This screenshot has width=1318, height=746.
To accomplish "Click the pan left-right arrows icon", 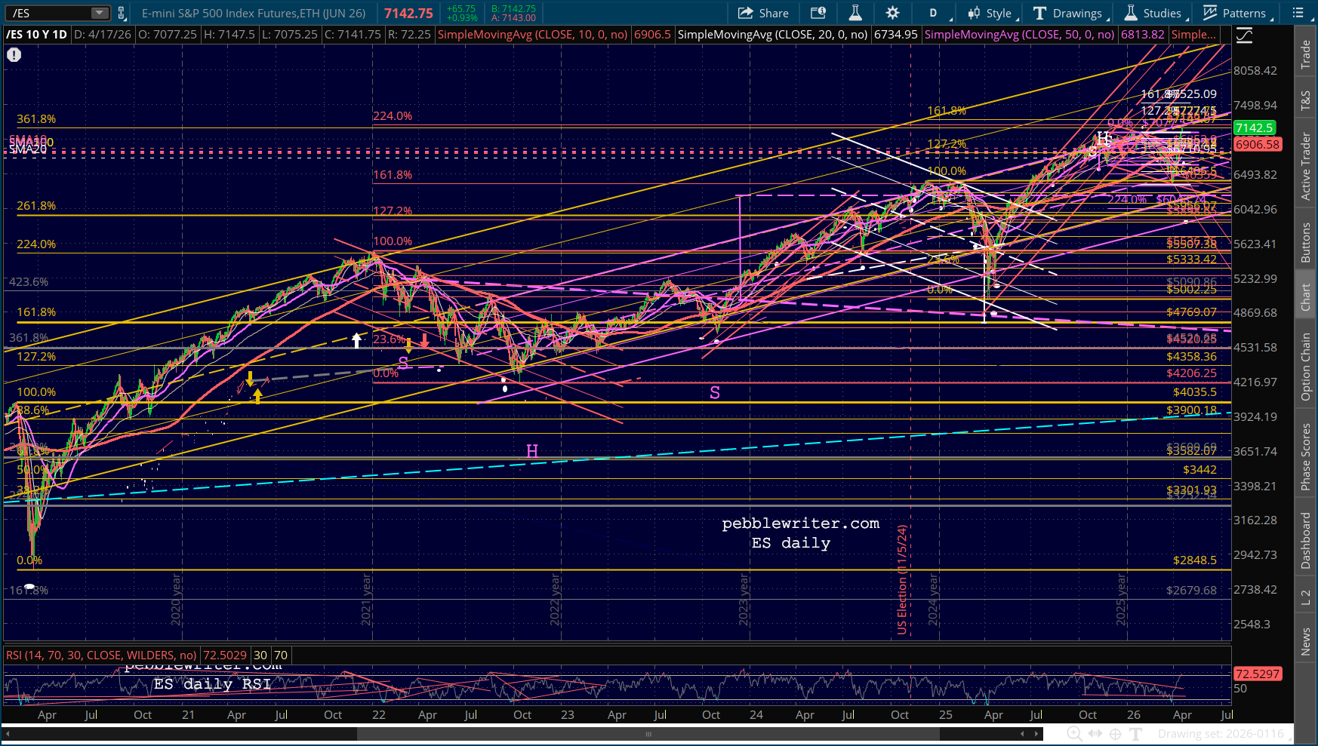I will pyautogui.click(x=1095, y=734).
